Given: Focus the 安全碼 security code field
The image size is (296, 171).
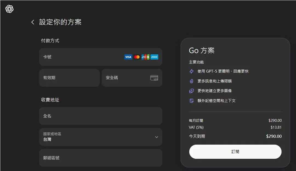Looking at the screenshot, I should 132,78.
